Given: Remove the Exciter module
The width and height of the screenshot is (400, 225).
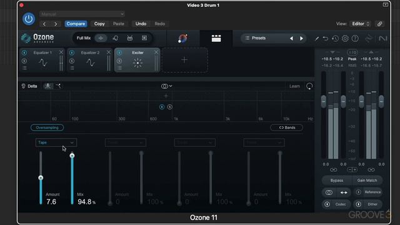Looking at the screenshot, I should click(156, 52).
